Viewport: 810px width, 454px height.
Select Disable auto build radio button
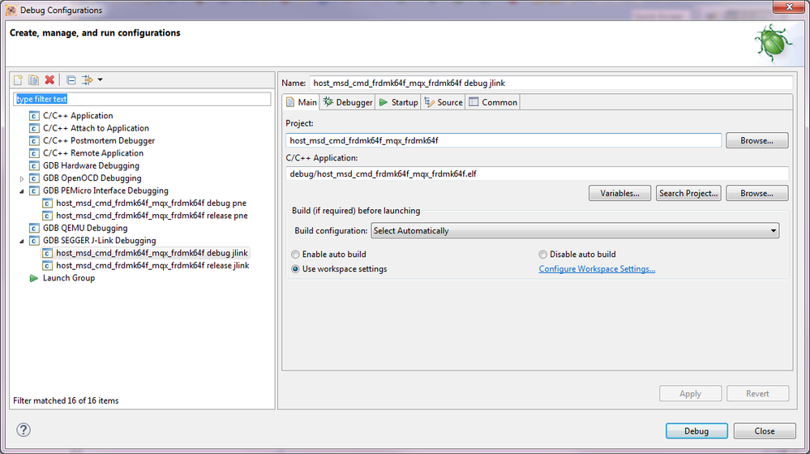pos(543,254)
